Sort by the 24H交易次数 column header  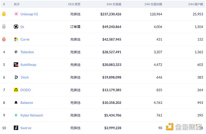153,4
